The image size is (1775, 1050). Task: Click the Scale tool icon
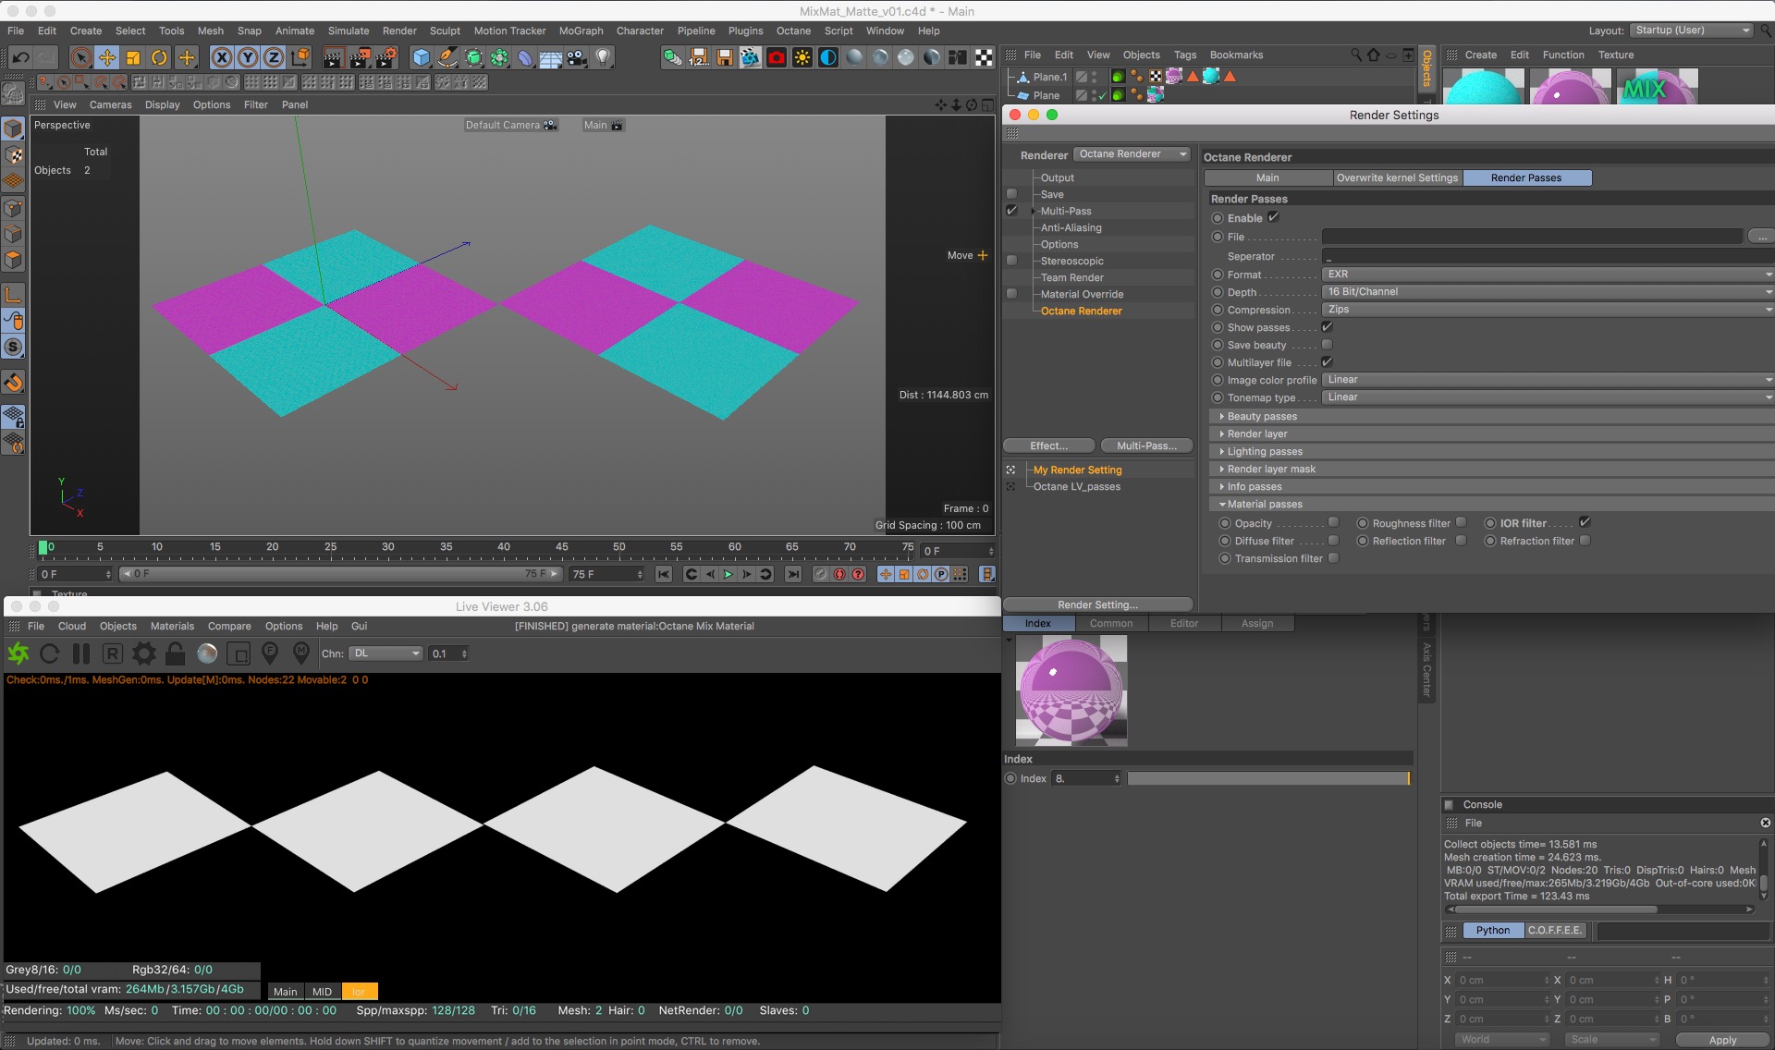pyautogui.click(x=133, y=57)
